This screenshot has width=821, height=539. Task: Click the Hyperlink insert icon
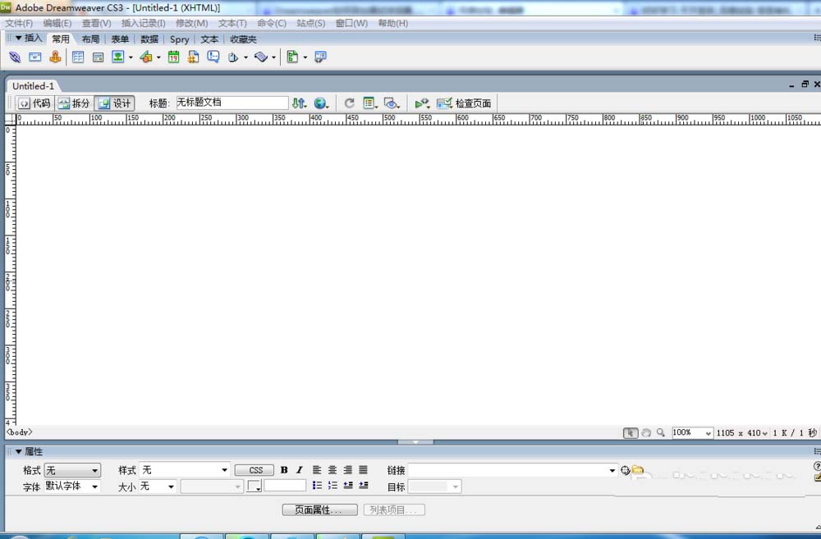(x=15, y=57)
